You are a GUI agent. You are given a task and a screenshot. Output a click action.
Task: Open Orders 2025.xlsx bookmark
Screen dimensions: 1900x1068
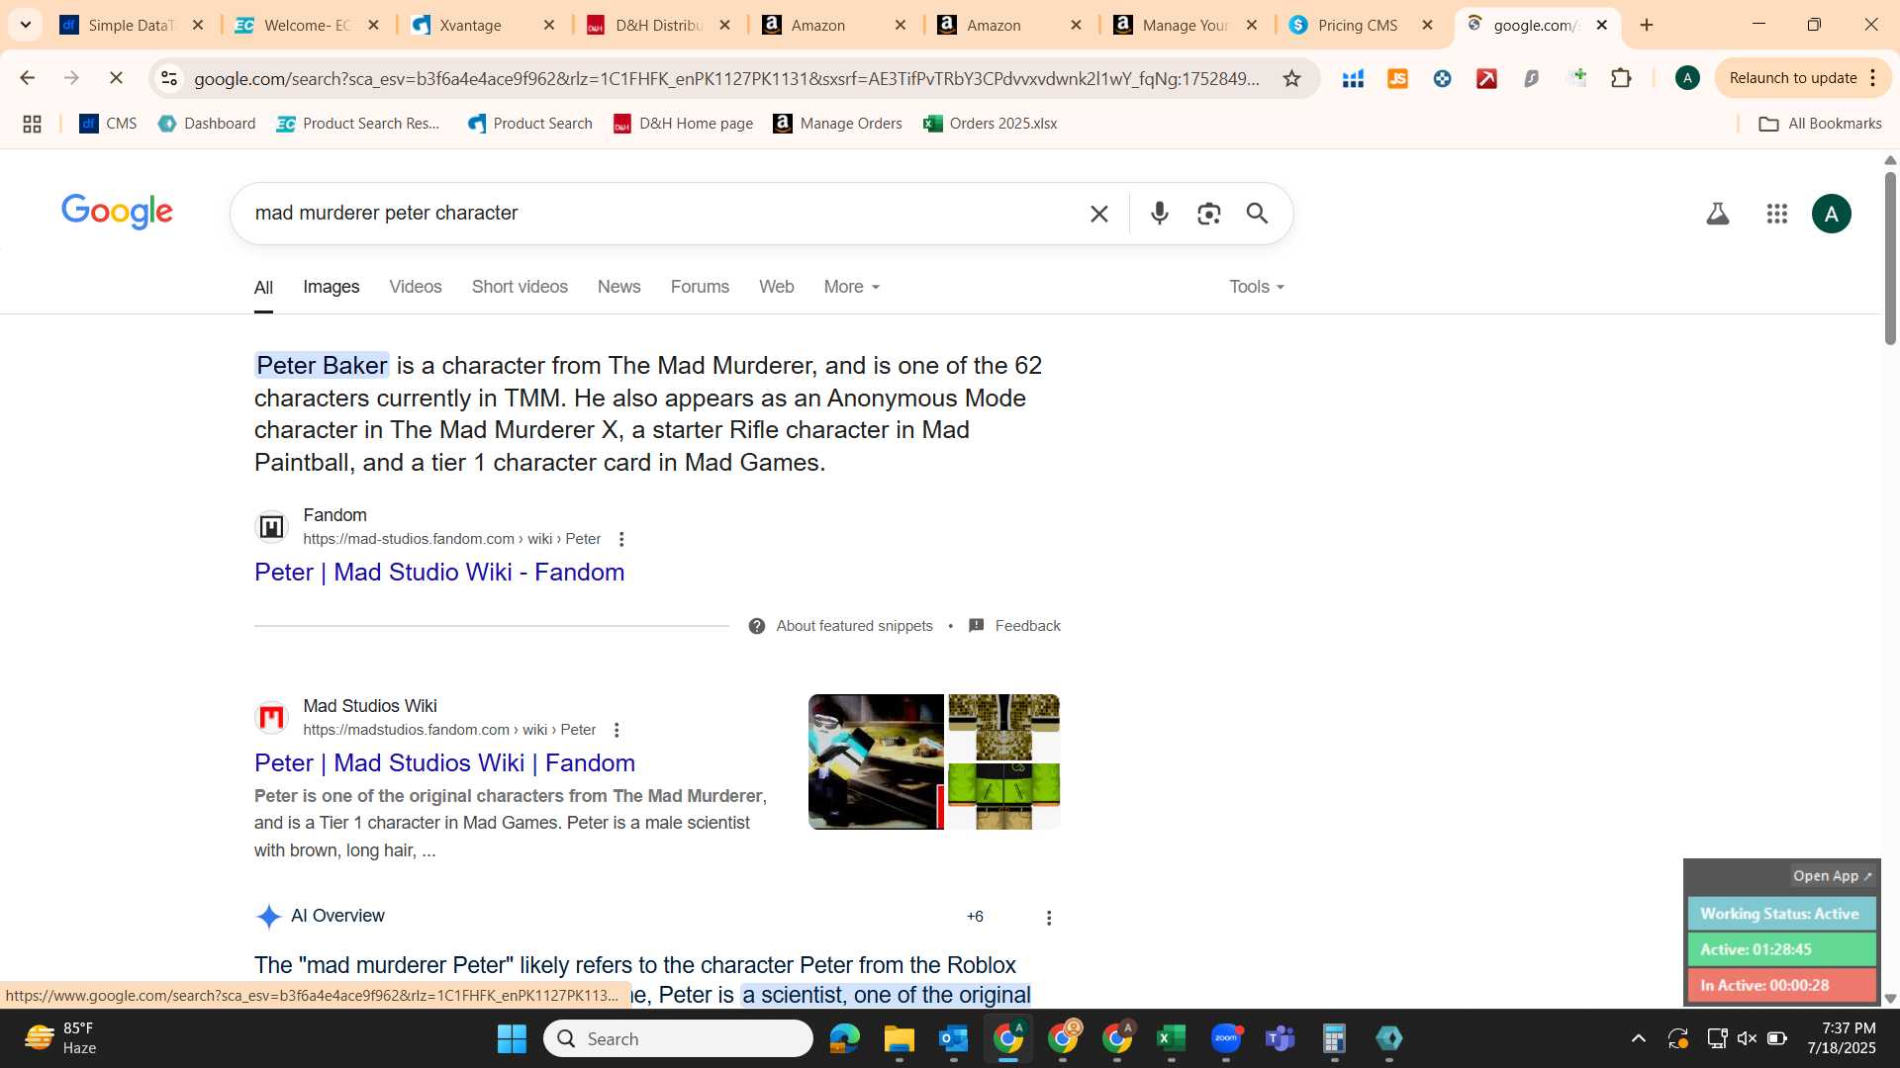pos(991,124)
